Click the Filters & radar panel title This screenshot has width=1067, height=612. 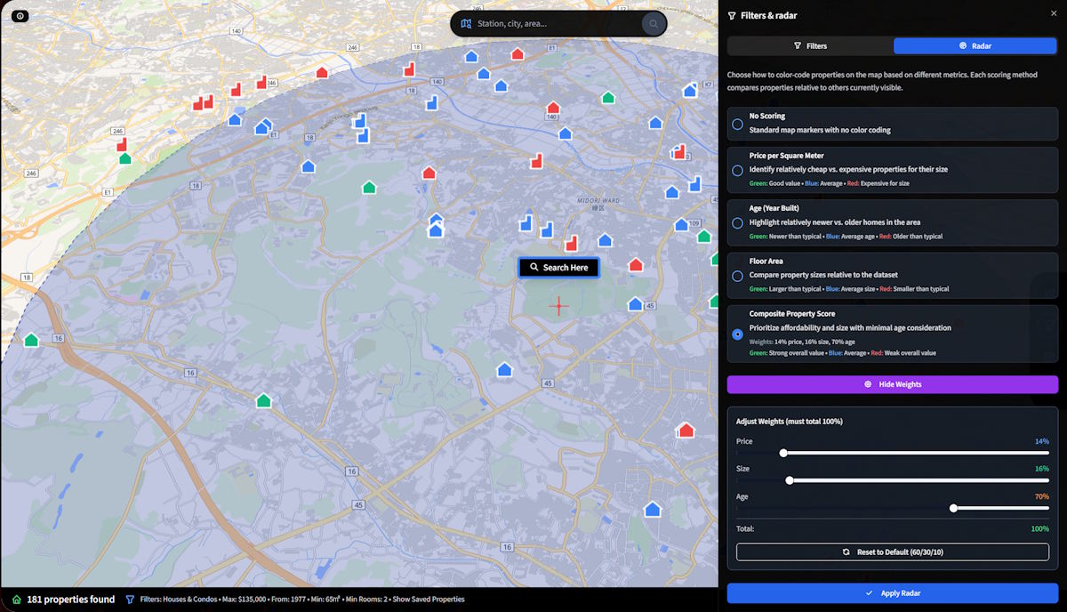pos(769,16)
